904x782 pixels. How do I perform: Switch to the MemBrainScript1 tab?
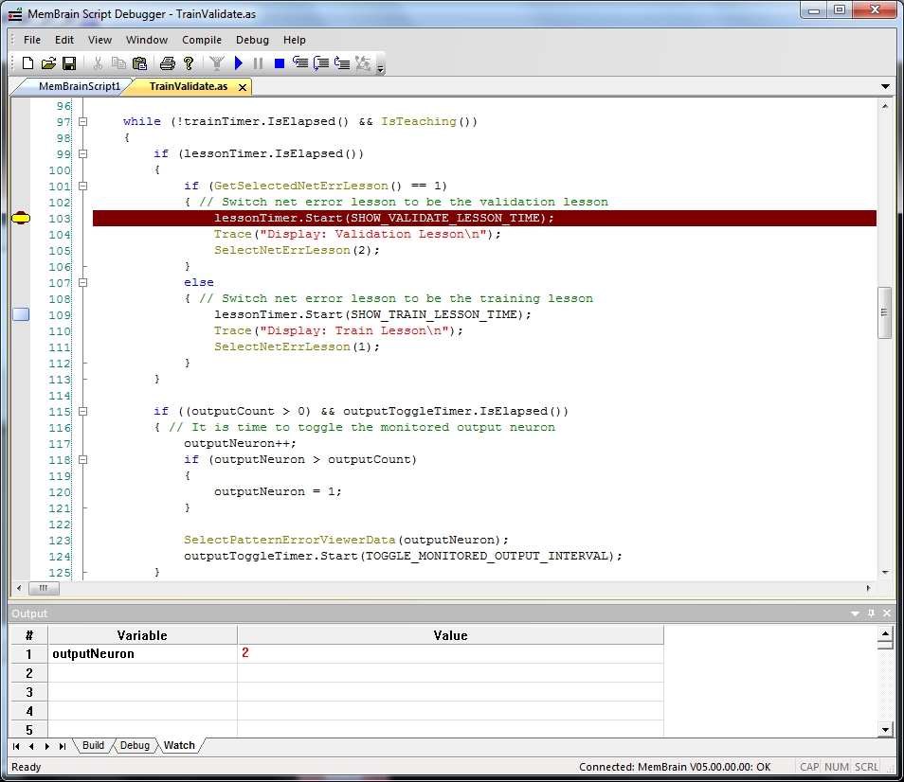(80, 87)
